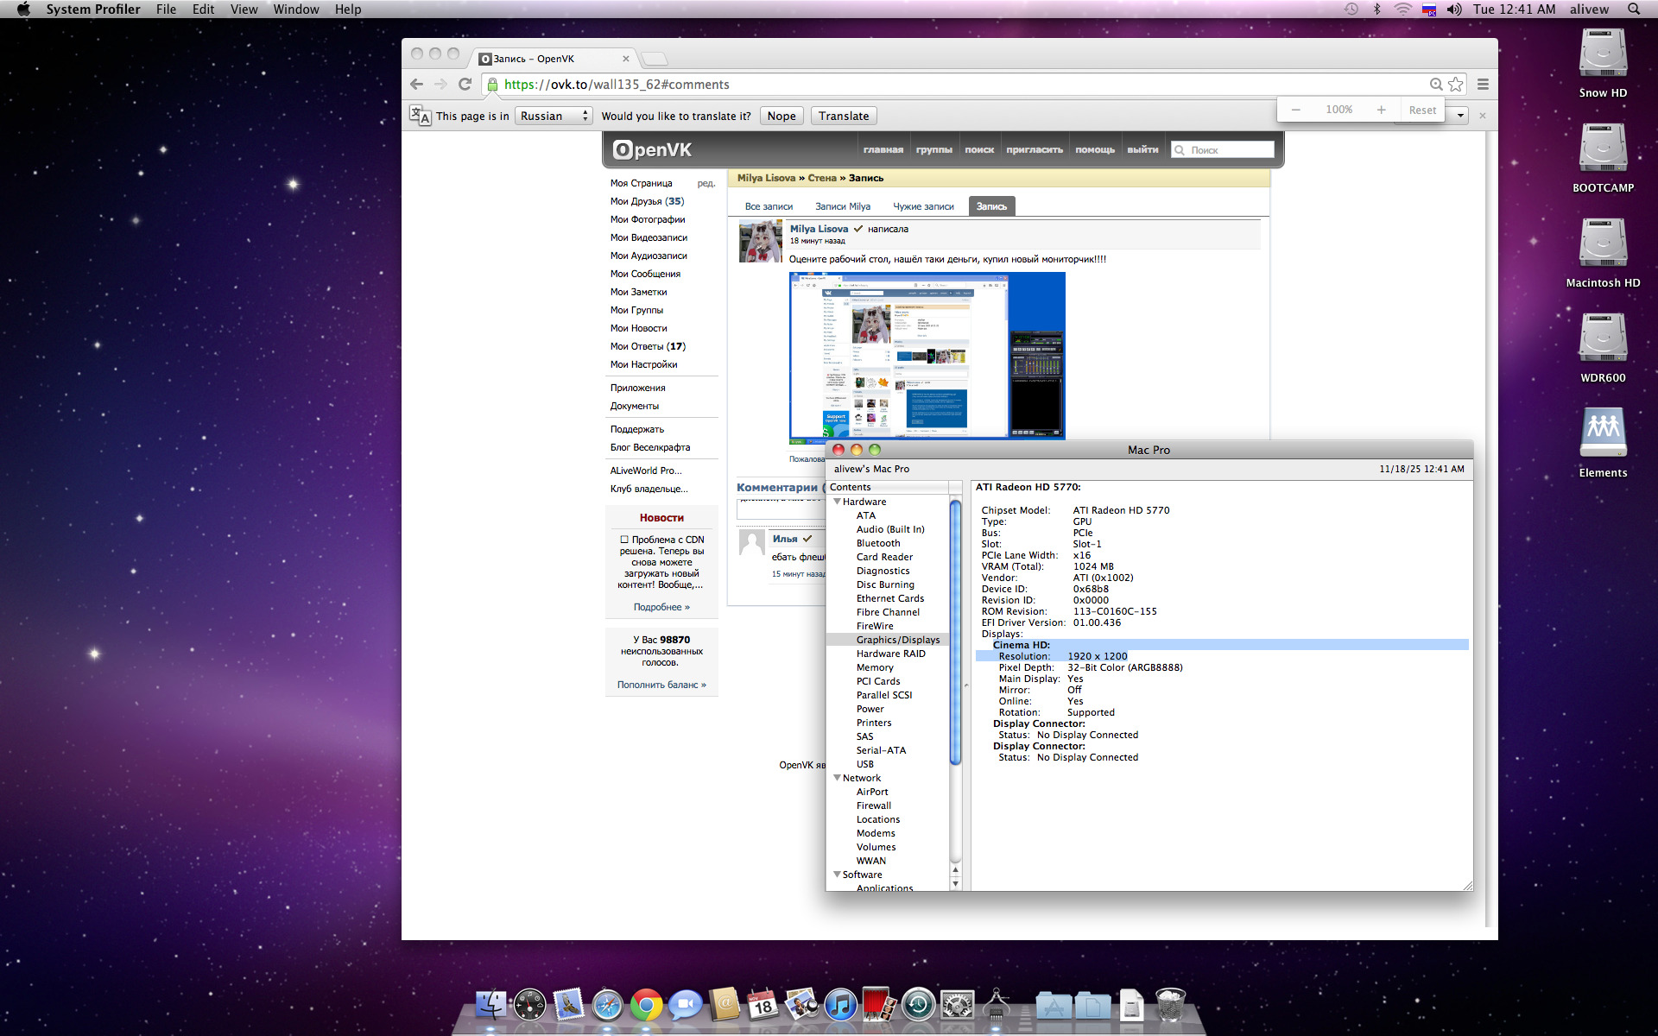Click Пополнить баланс link

[661, 685]
